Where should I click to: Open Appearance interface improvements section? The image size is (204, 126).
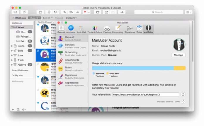click(72, 84)
